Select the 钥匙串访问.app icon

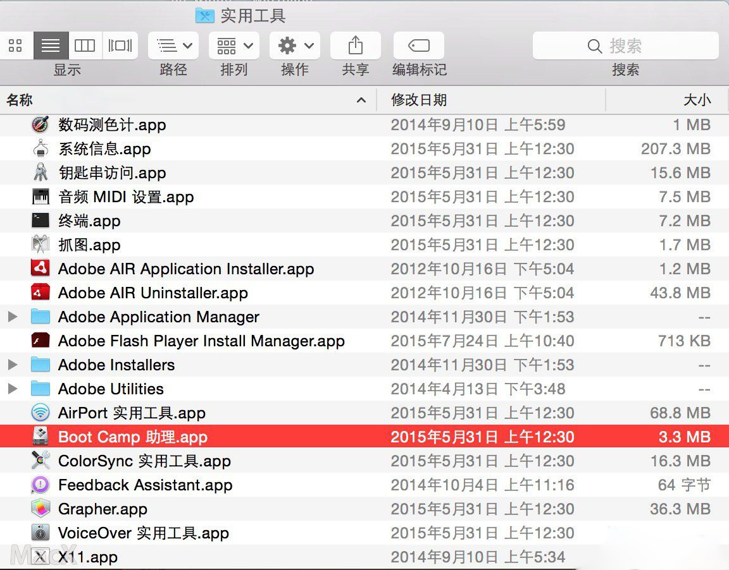[40, 173]
